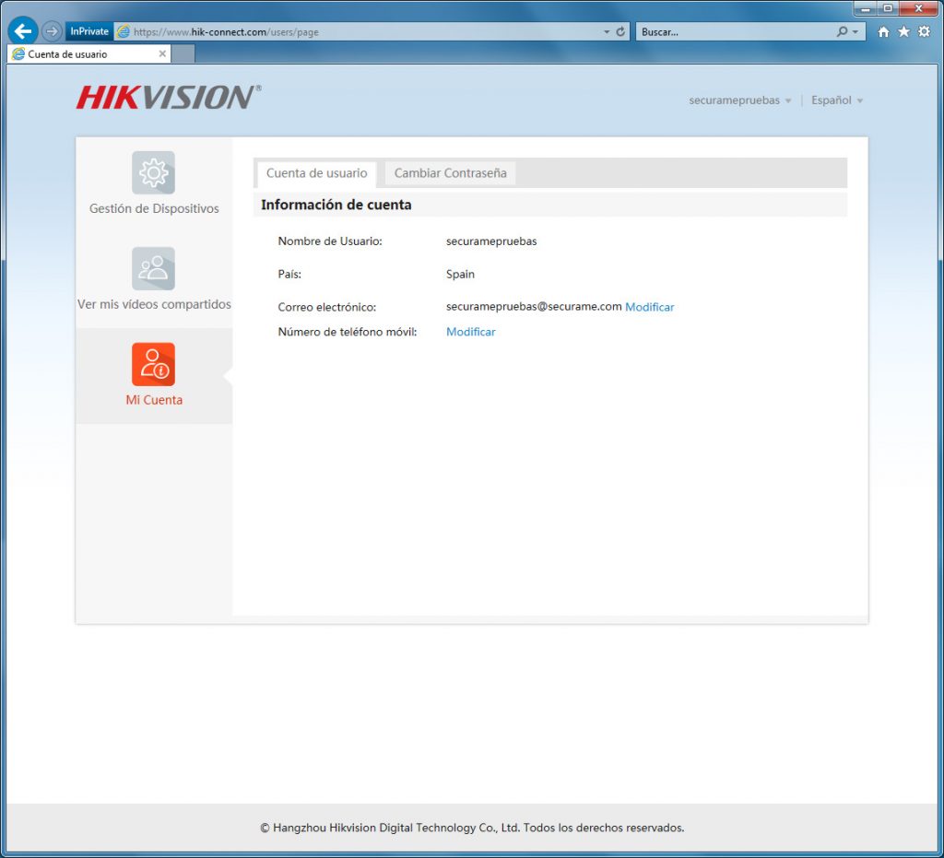Open the favorites star icon
The width and height of the screenshot is (944, 858).
[x=903, y=32]
